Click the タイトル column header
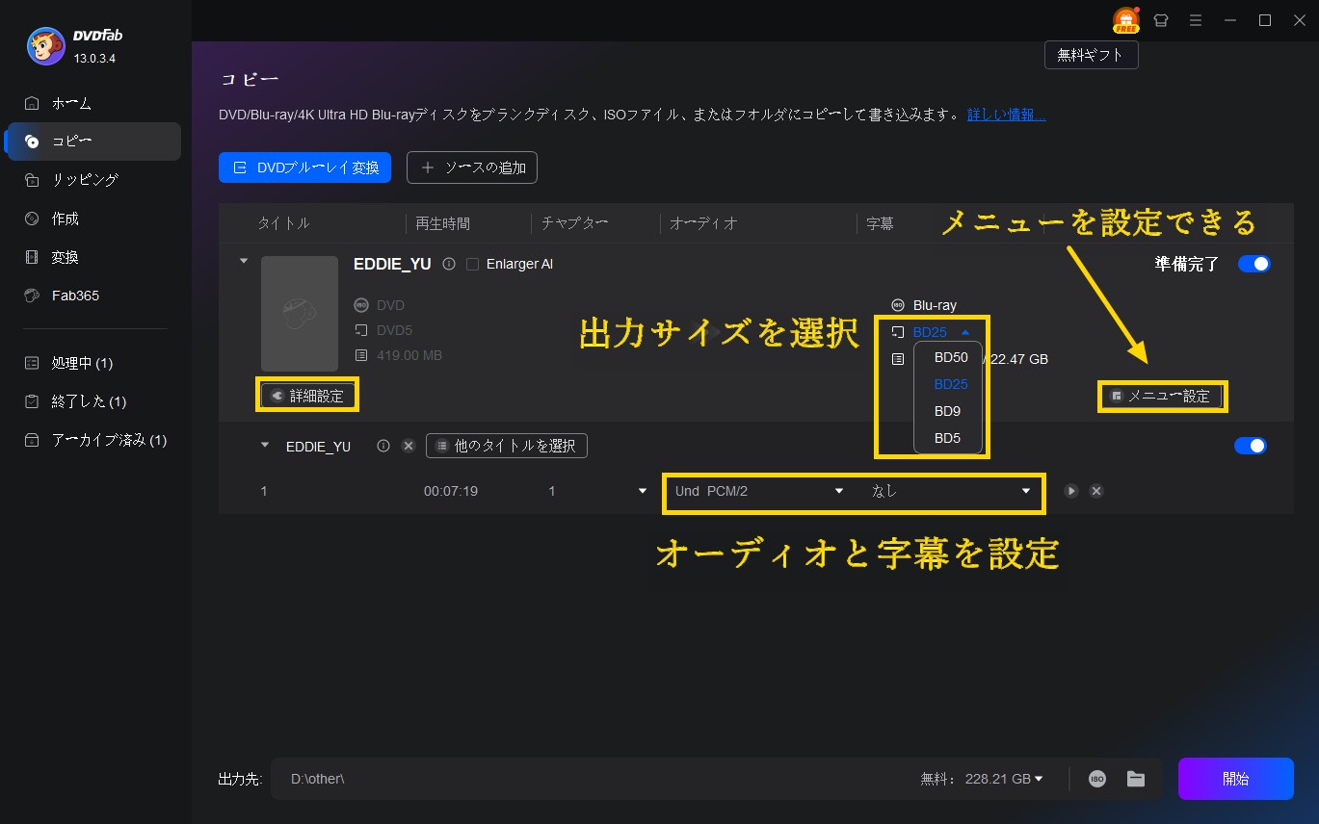This screenshot has height=824, width=1319. [283, 223]
